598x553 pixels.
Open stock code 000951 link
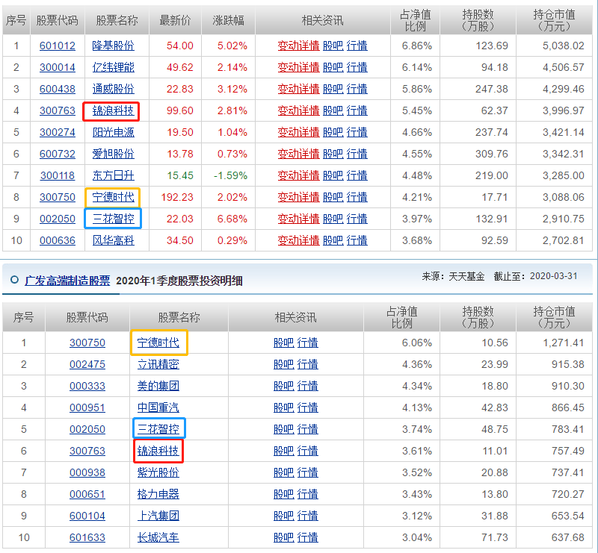[87, 408]
